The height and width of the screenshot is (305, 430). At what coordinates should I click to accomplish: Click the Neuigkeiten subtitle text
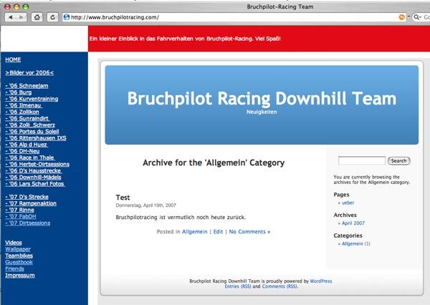(x=262, y=112)
